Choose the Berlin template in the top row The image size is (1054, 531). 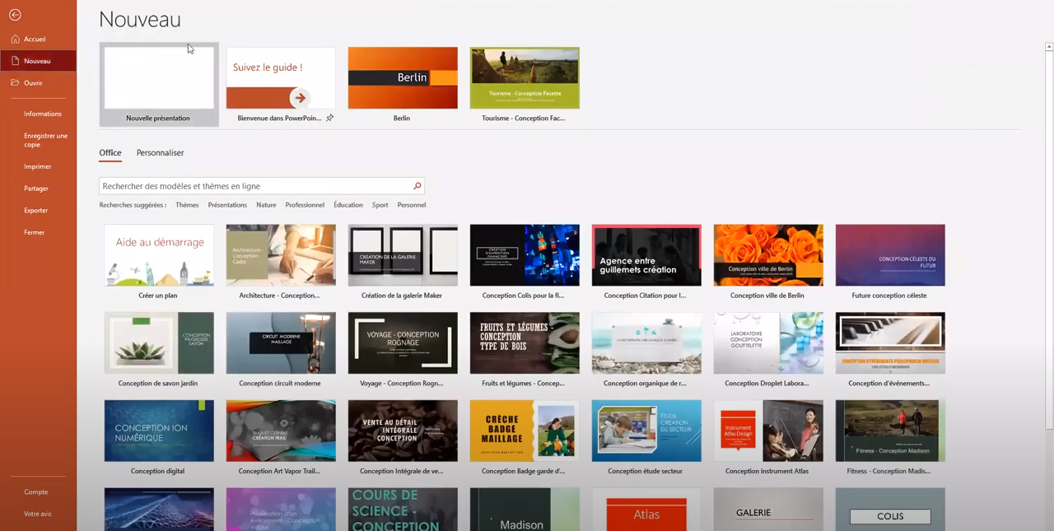[403, 84]
